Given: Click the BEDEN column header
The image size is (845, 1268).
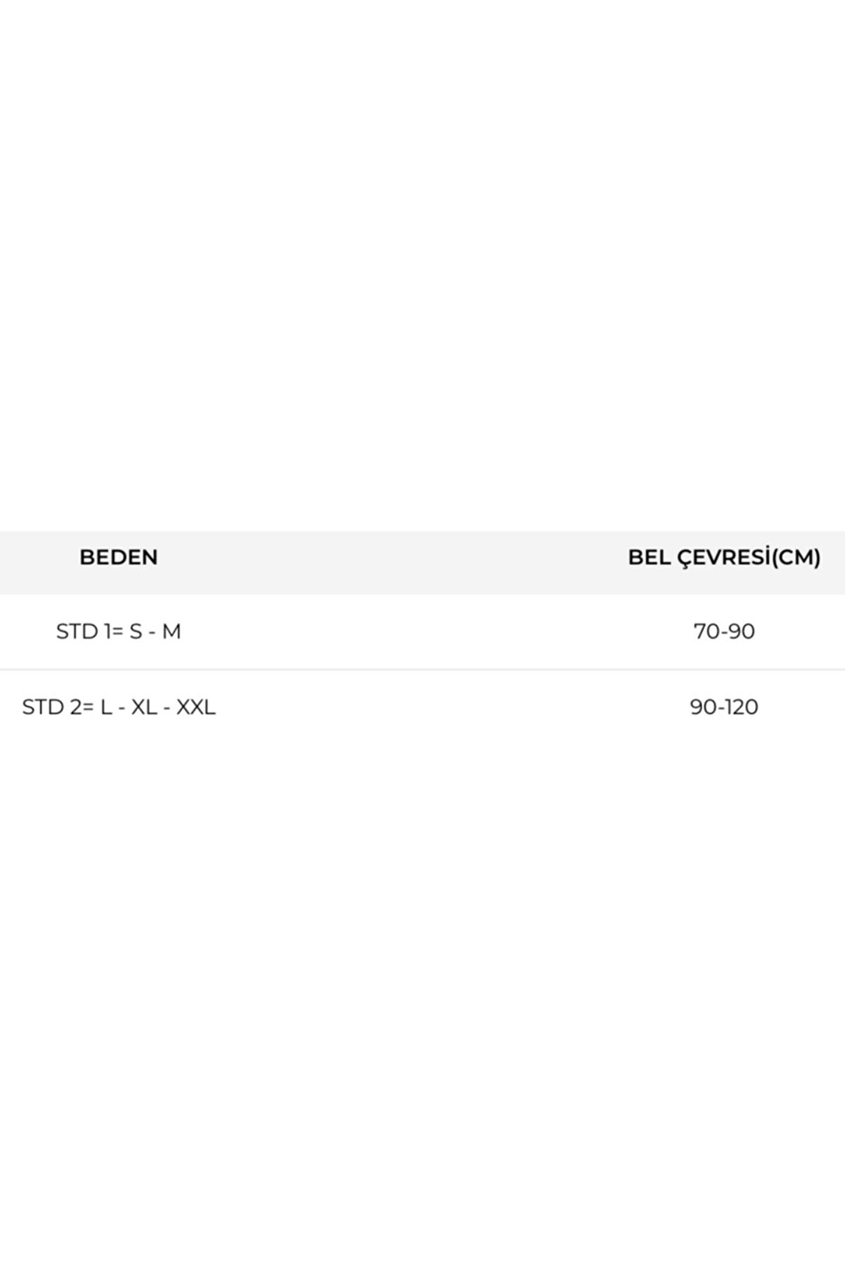Looking at the screenshot, I should click(x=119, y=557).
